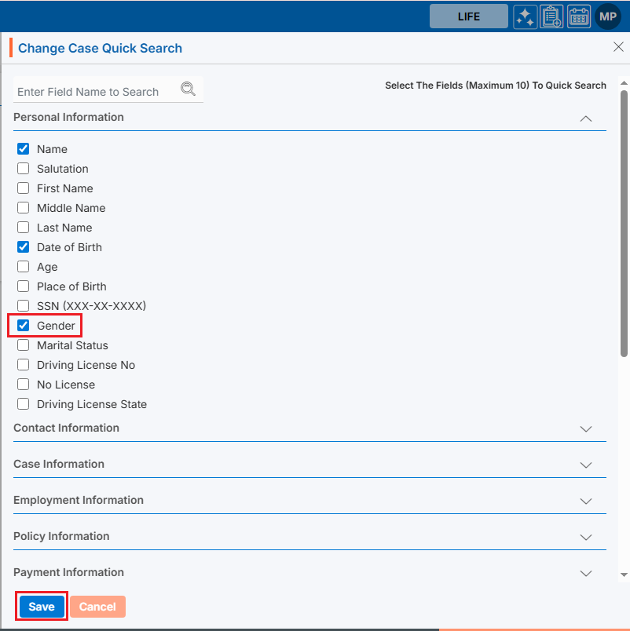Uncheck the Name checkbox

(x=24, y=149)
